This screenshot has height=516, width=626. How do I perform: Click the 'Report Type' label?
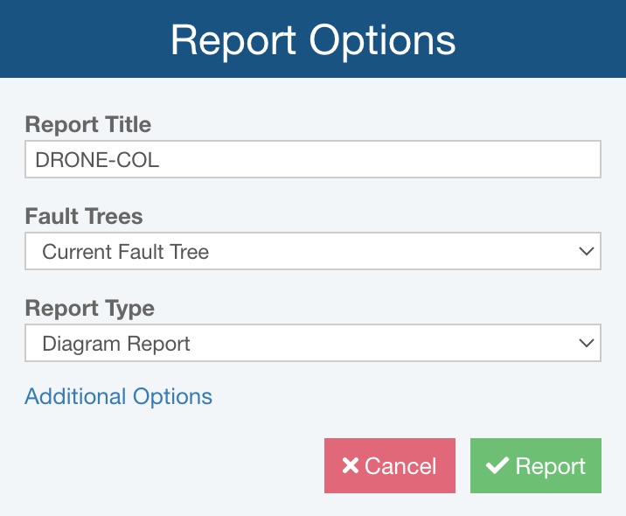coord(89,308)
